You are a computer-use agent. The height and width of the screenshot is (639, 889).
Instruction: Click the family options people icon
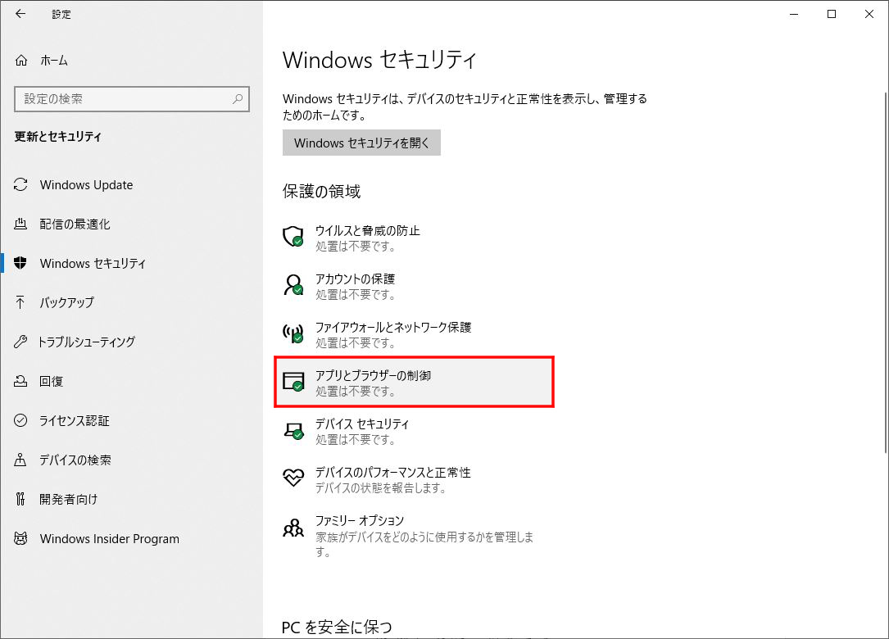pyautogui.click(x=293, y=528)
